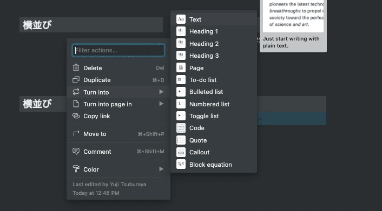Turn block into Heading 3
382x211 pixels.
[214, 56]
